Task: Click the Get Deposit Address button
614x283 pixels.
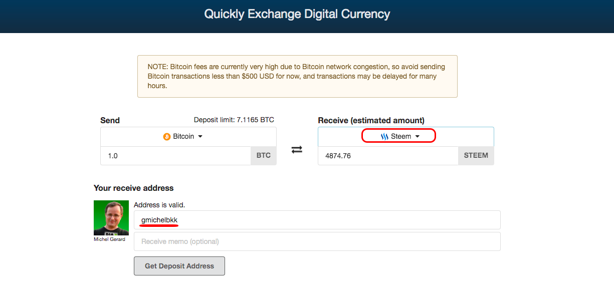Action: coord(179,266)
